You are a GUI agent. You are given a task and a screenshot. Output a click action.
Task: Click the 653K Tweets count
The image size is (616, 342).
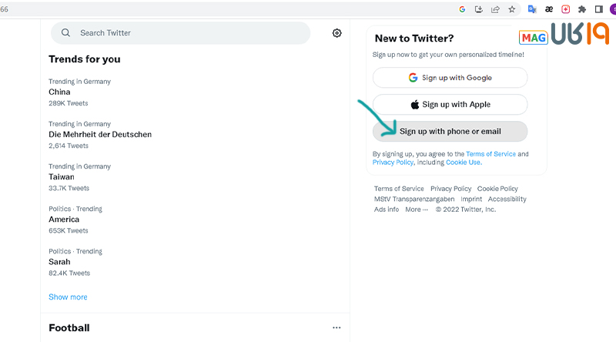pos(69,230)
